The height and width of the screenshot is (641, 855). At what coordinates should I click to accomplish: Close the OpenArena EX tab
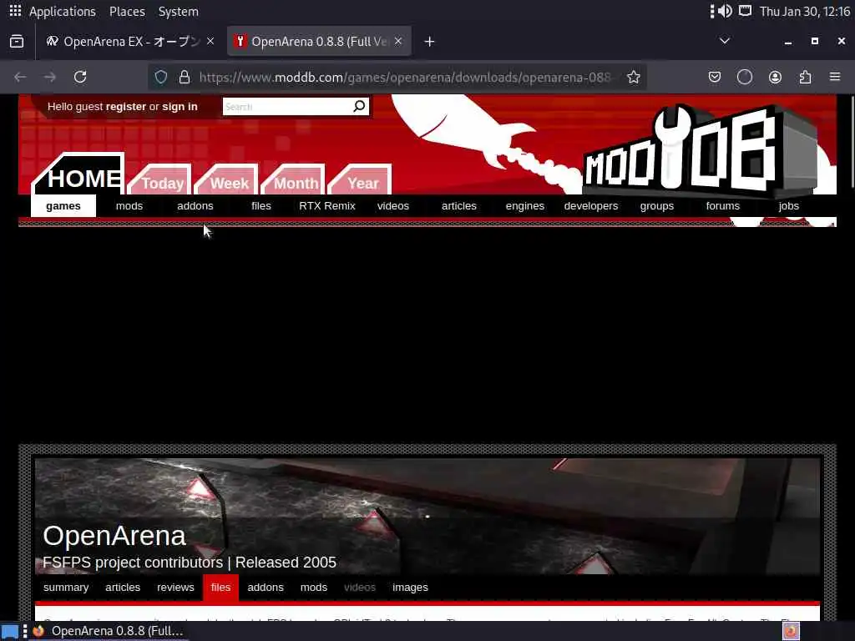pos(210,41)
